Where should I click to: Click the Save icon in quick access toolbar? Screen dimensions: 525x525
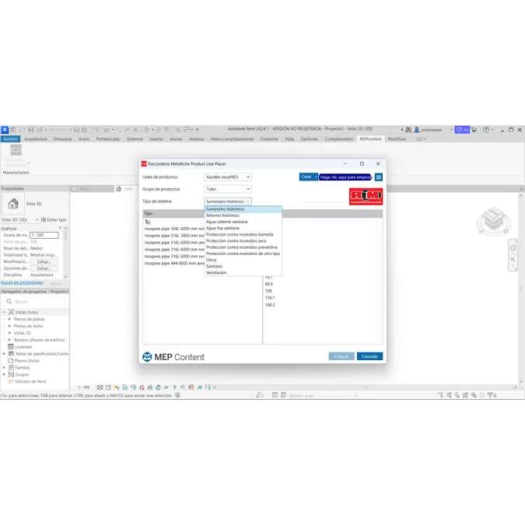pyautogui.click(x=31, y=130)
